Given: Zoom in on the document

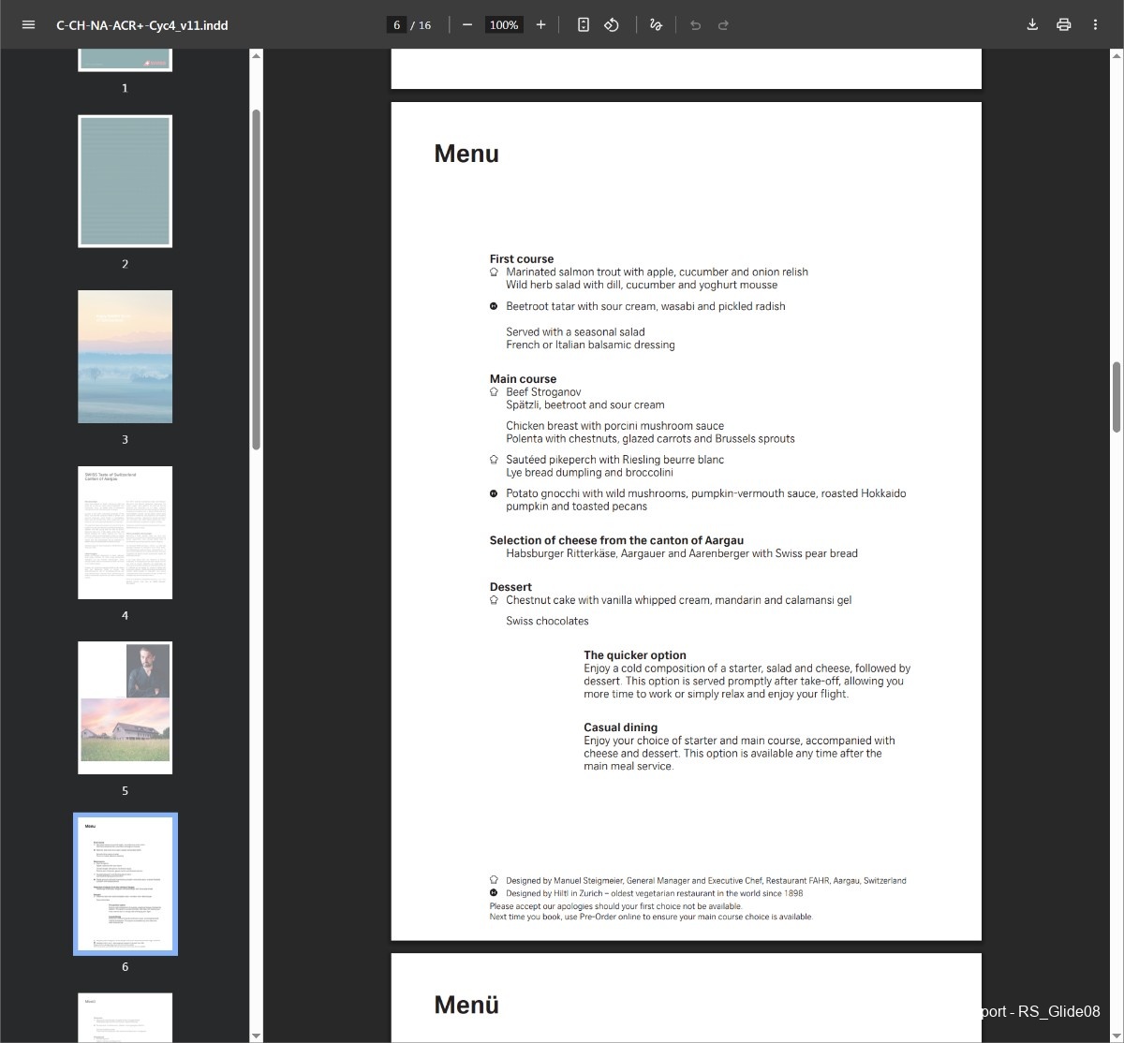Looking at the screenshot, I should click(540, 24).
